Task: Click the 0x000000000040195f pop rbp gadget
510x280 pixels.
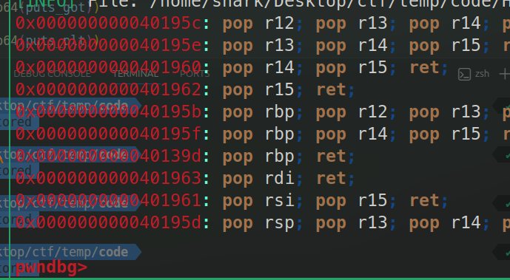Action: coord(263,134)
